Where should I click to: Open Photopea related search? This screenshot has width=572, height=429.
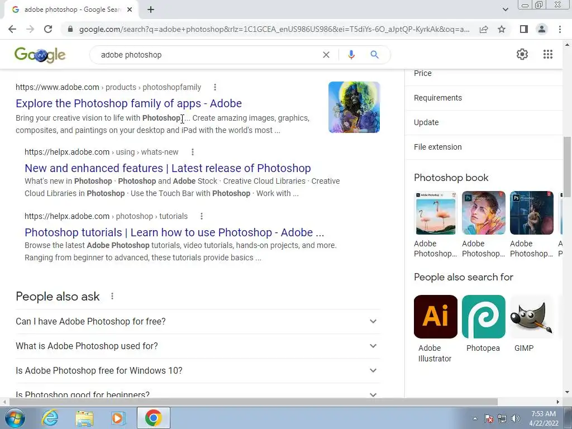pyautogui.click(x=484, y=317)
